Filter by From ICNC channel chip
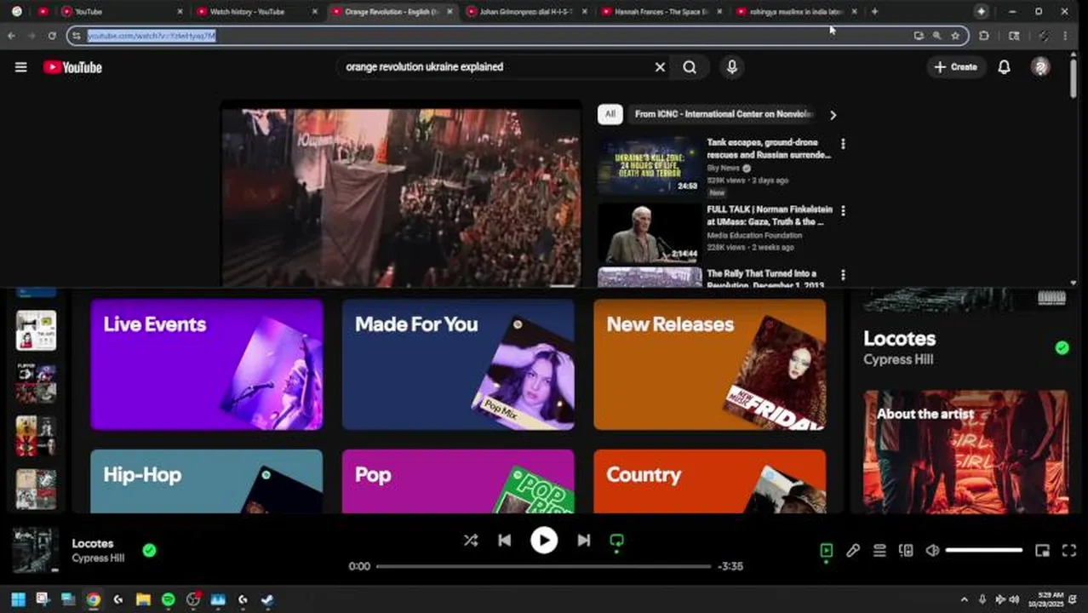This screenshot has height=613, width=1088. point(724,114)
